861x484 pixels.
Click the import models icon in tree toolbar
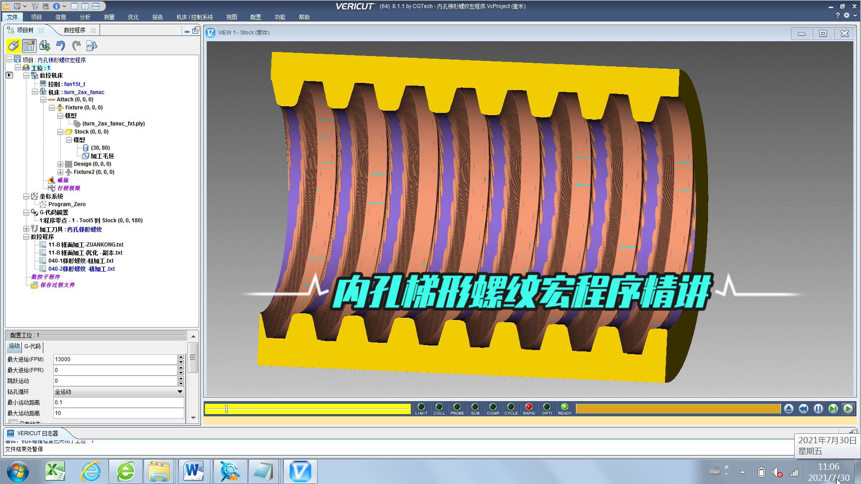click(91, 46)
